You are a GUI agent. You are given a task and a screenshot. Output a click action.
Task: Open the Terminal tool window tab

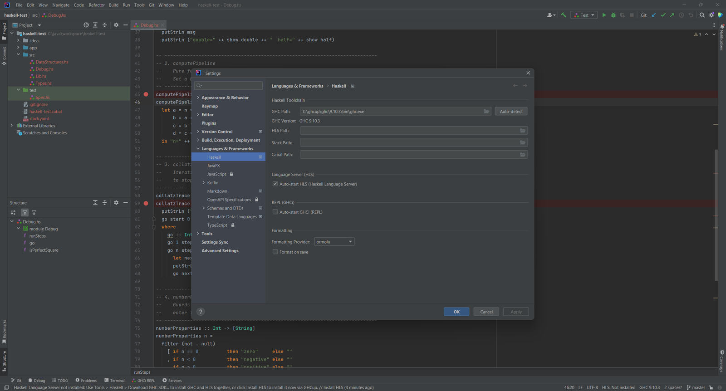114,381
